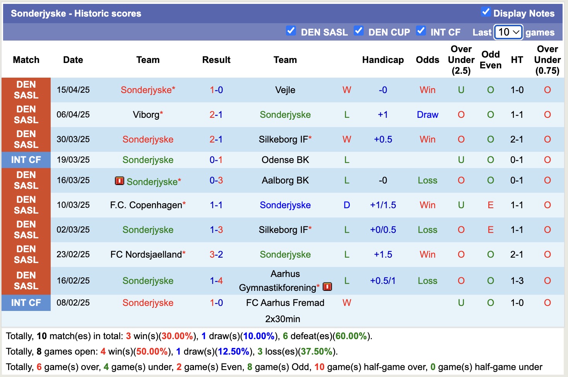This screenshot has width=568, height=377.
Task: Click the dropdown chevron next to 10
Action: pos(516,32)
